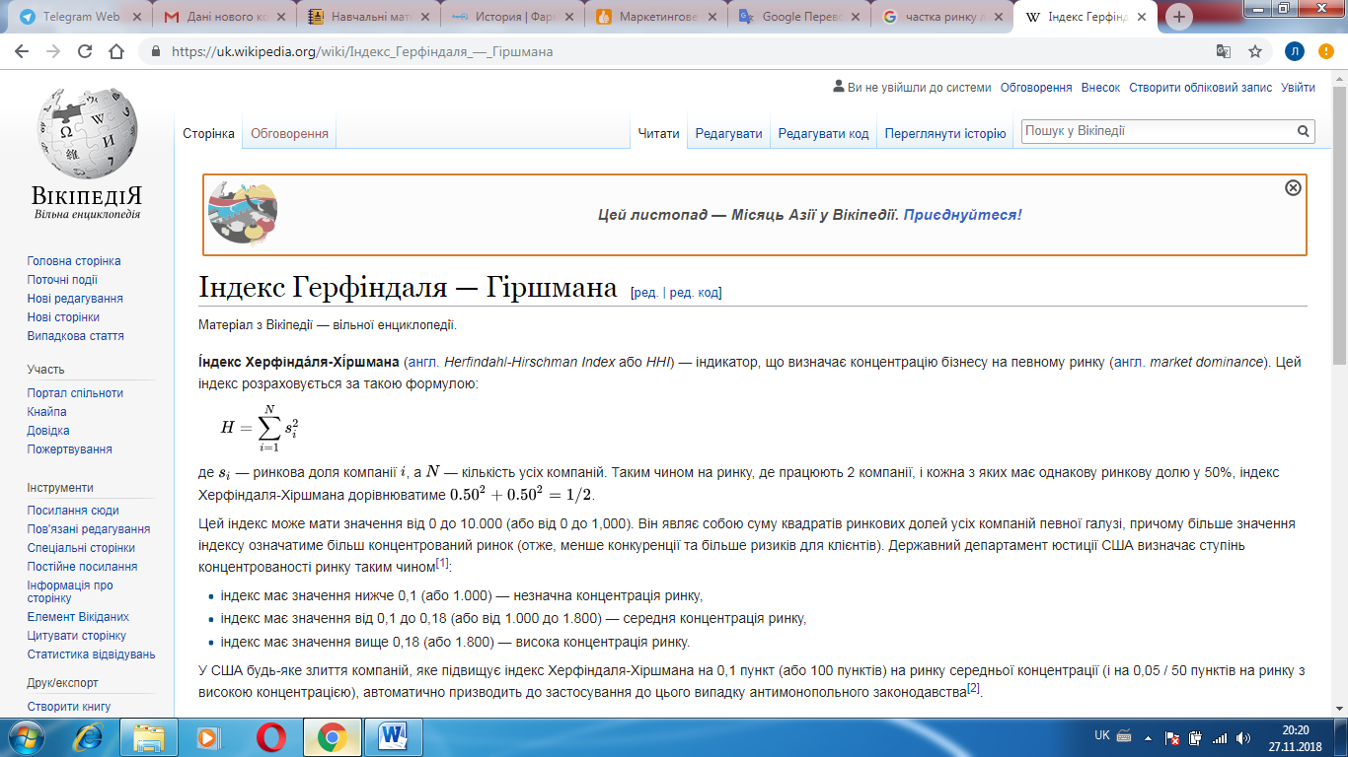The height and width of the screenshot is (757, 1348).
Task: Click the UK input language indicator
Action: [x=1103, y=735]
